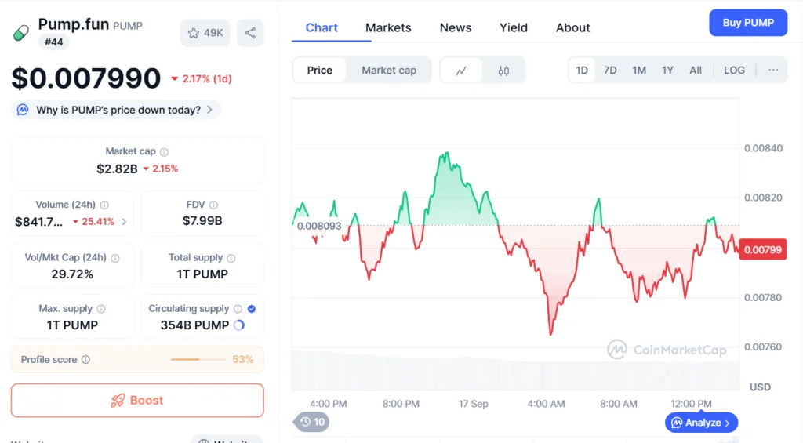Image resolution: width=803 pixels, height=443 pixels.
Task: Set chart range to All
Action: click(x=696, y=70)
